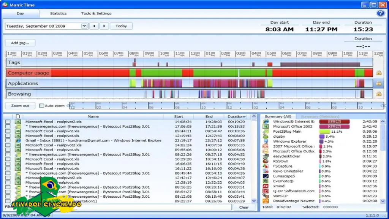The image size is (389, 219).
Task: Click the Microsoft Office 2003 summary icon
Action: (266, 126)
